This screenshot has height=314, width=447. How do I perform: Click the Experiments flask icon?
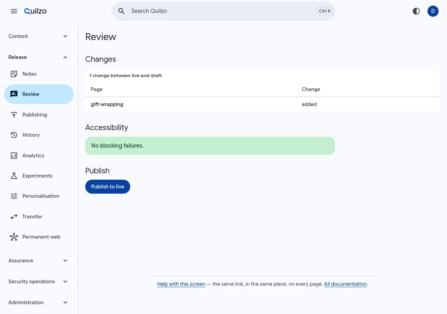[x=14, y=176]
